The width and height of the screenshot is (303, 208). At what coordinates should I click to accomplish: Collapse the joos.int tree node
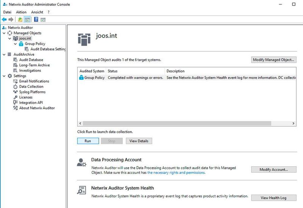(10, 38)
